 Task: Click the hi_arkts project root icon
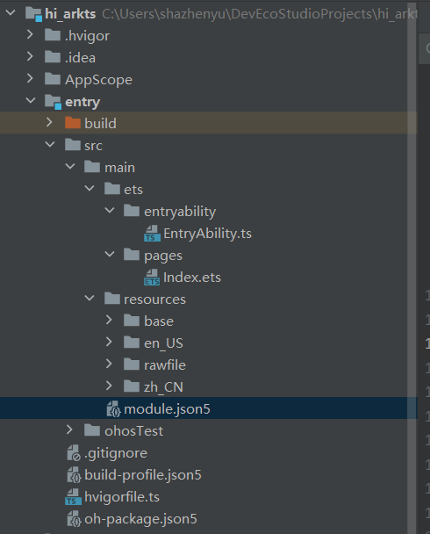point(33,14)
